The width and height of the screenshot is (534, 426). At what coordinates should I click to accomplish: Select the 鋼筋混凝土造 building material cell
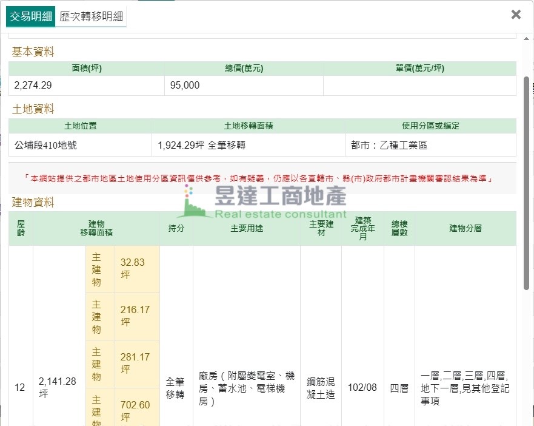coord(321,387)
